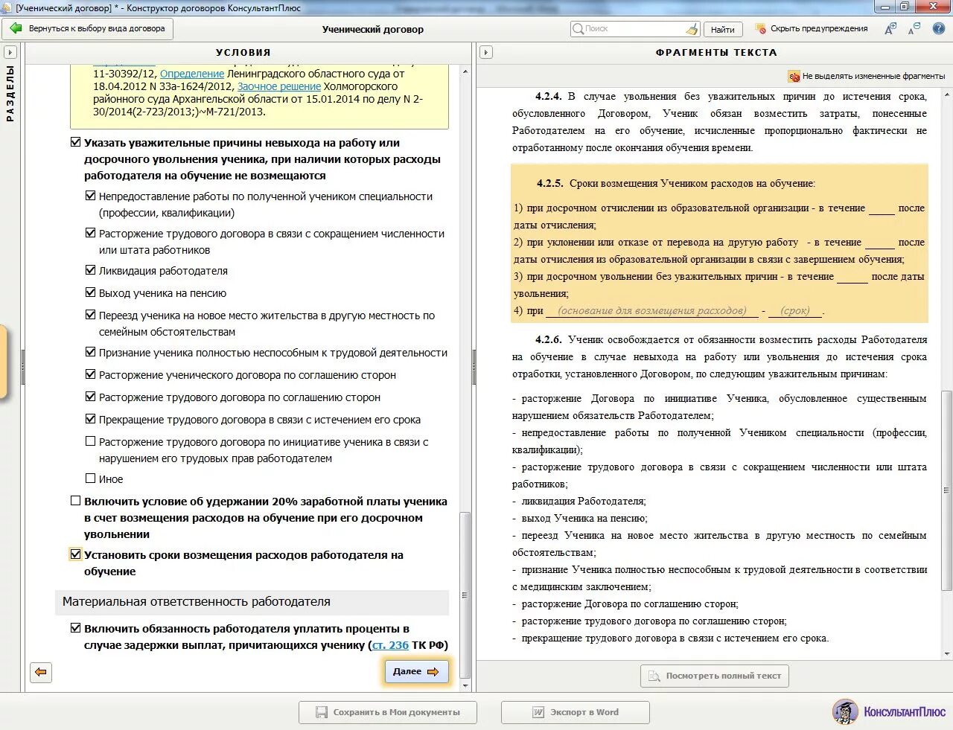
Task: Click the Материальная ответственность работодателя heading
Action: pyautogui.click(x=197, y=601)
